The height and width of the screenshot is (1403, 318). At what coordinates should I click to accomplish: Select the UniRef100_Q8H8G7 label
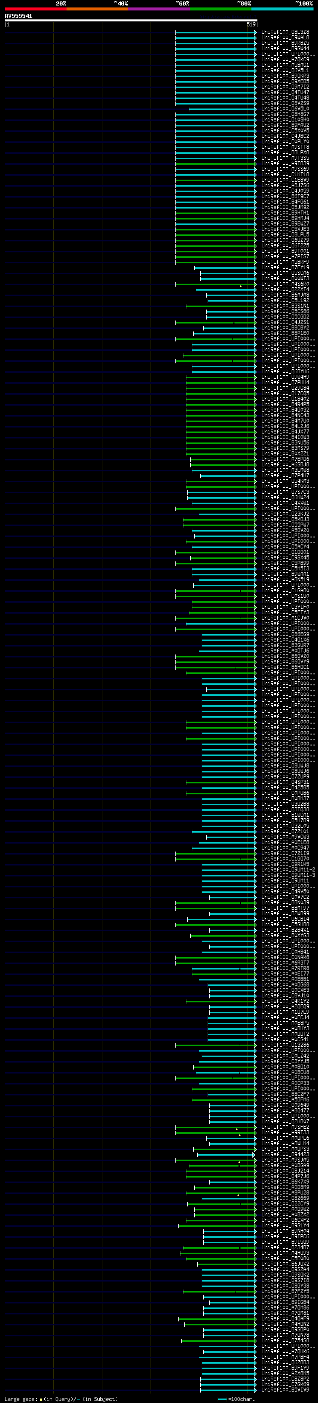[x=285, y=114]
